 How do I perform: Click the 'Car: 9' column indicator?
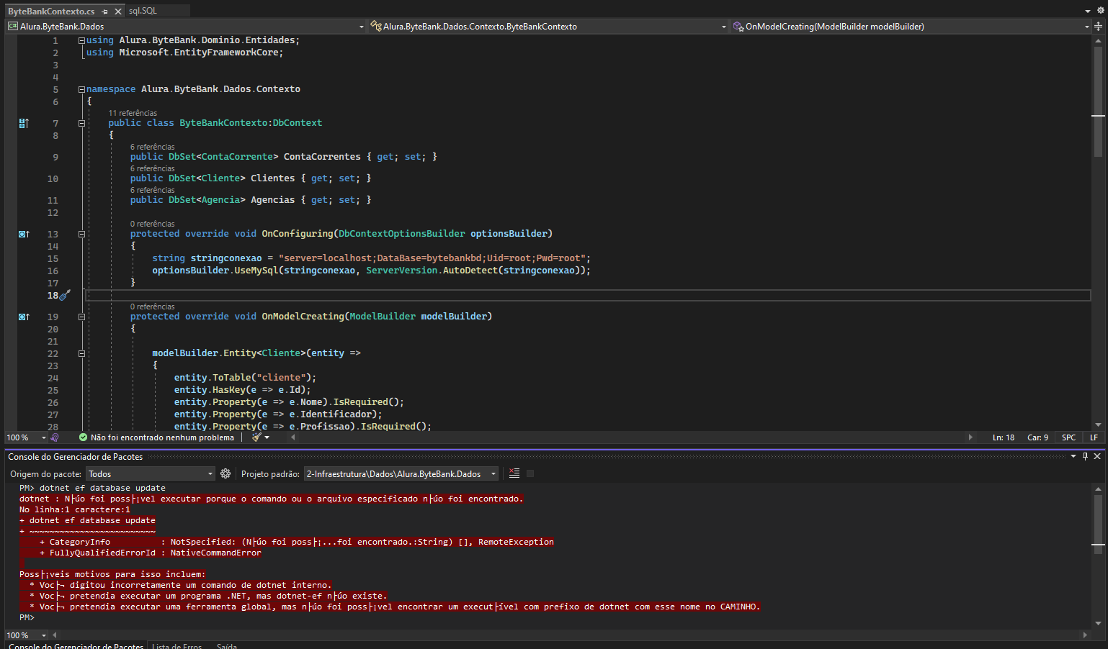[1037, 437]
